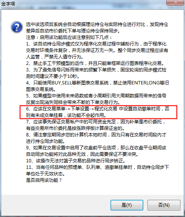Click item 2 about 禁止手工干预模型
Image resolution: width=185 pixels, height=217 pixels.
(95, 63)
